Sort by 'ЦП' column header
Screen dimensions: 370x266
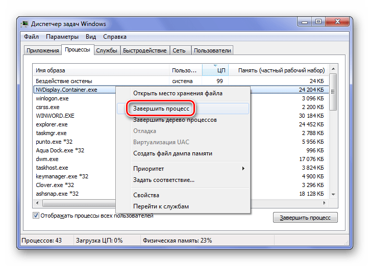tap(215, 70)
